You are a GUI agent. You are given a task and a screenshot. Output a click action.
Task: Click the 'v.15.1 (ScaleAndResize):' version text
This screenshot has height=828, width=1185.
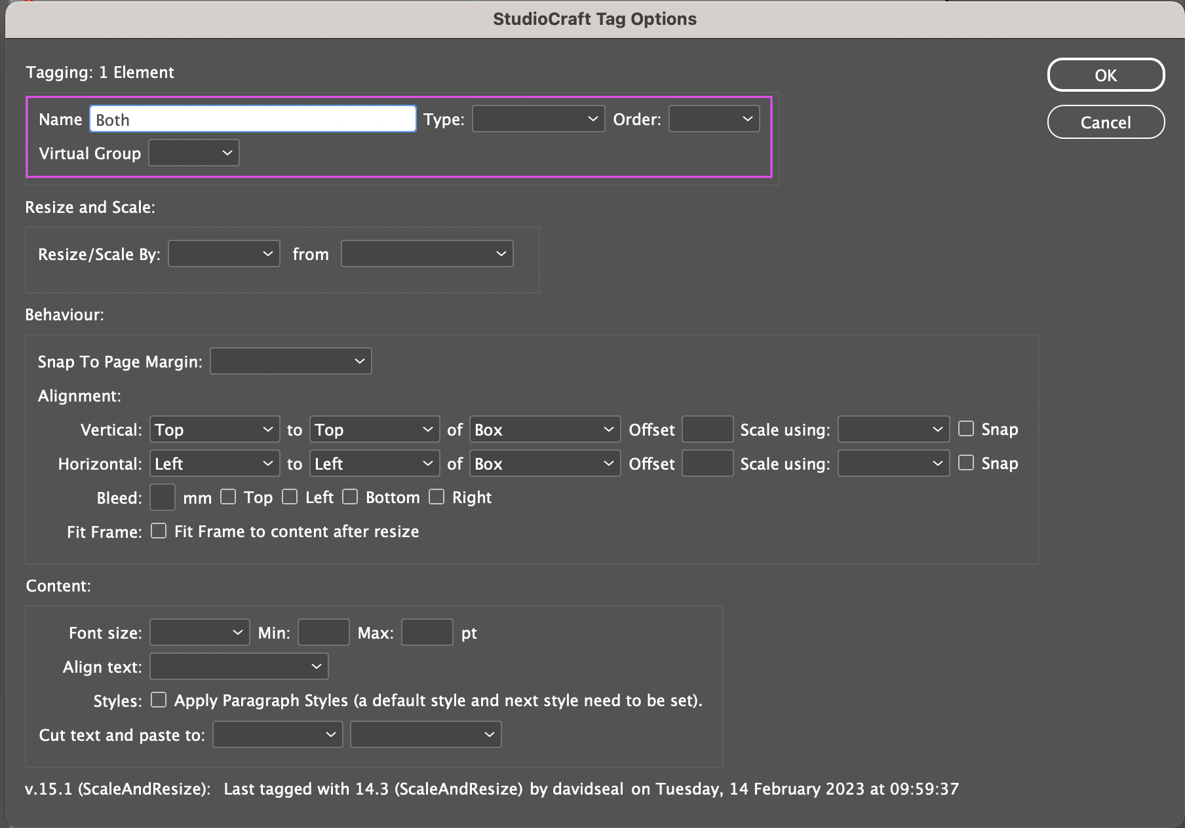pyautogui.click(x=118, y=789)
